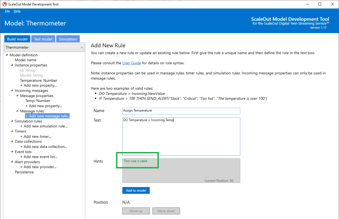Open the File menu
This screenshot has height=219, width=339.
pyautogui.click(x=7, y=11)
